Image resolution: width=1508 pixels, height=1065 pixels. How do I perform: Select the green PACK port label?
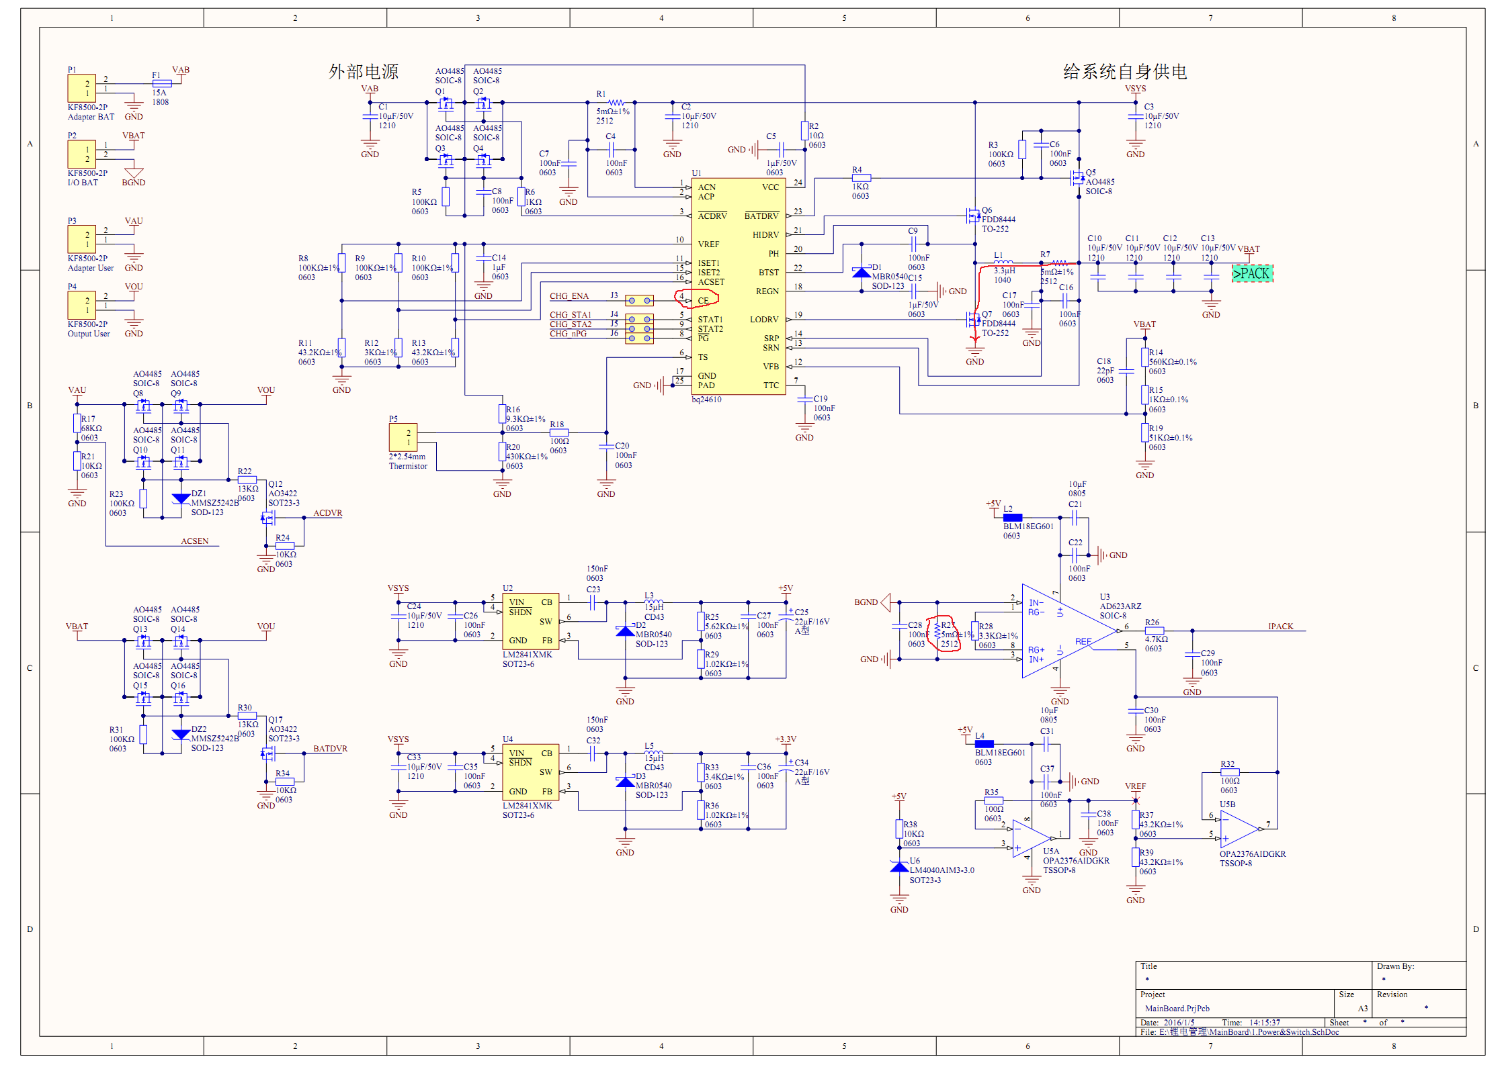tap(1251, 273)
